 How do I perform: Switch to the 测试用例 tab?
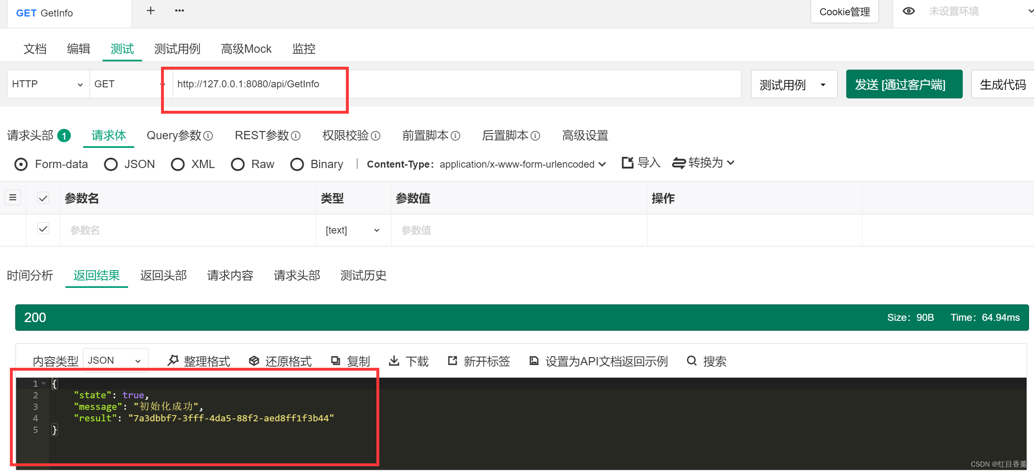177,49
